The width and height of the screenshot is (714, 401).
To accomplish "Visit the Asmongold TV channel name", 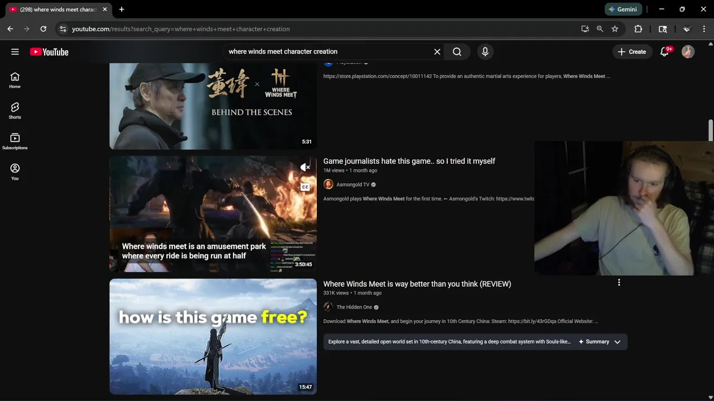I will (353, 184).
